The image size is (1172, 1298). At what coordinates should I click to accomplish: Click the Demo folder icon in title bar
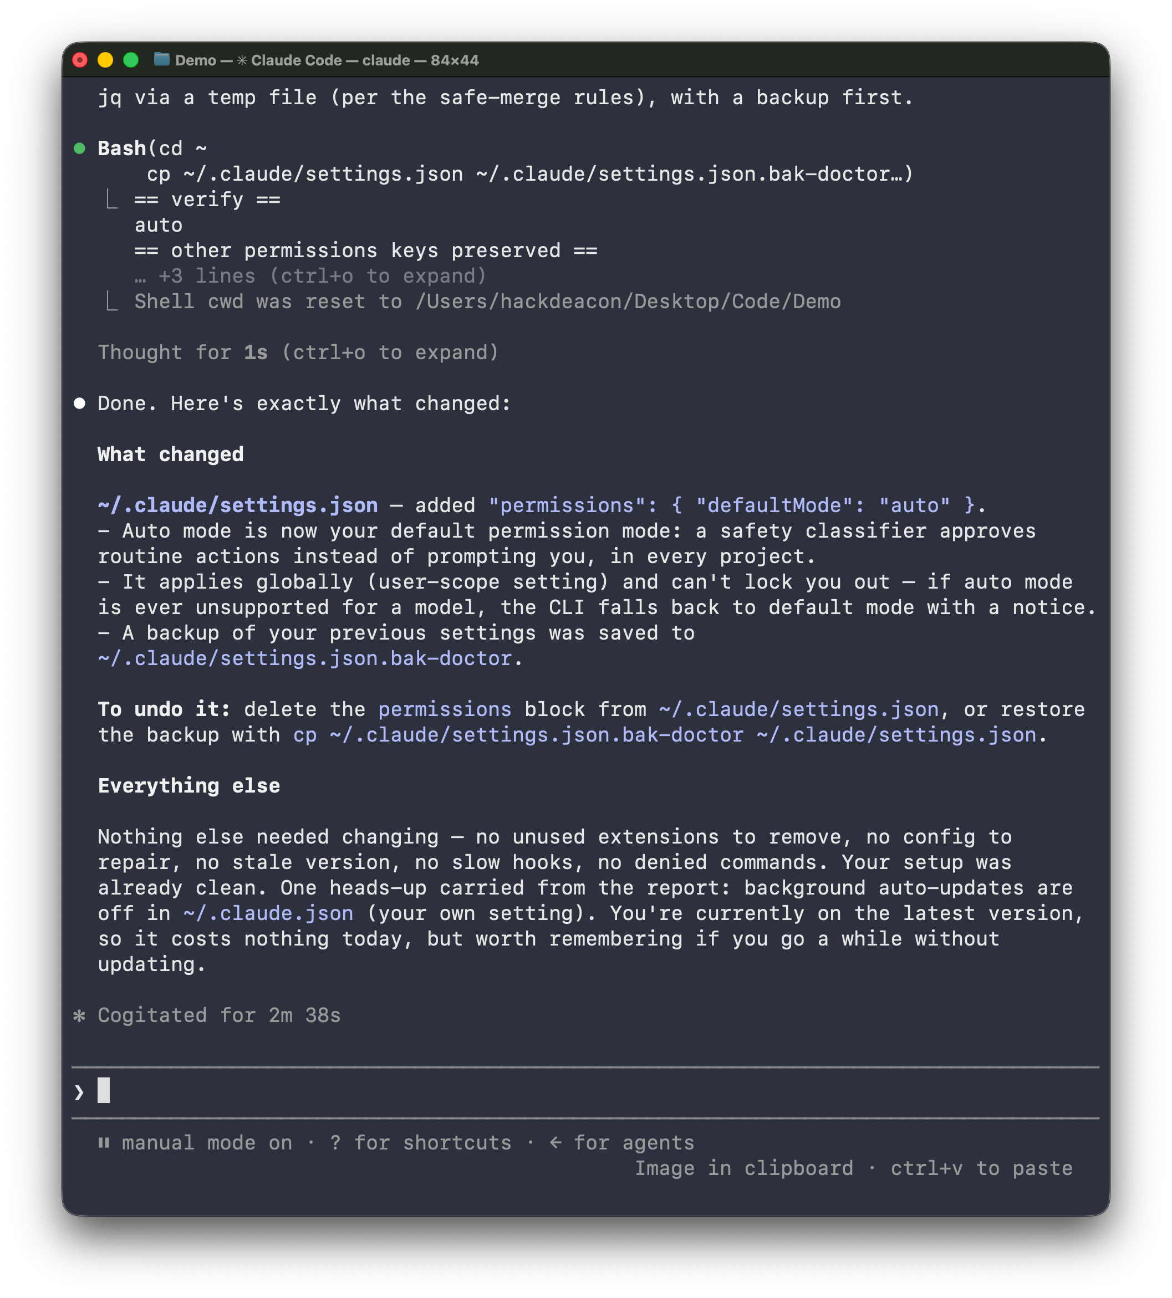click(x=162, y=60)
